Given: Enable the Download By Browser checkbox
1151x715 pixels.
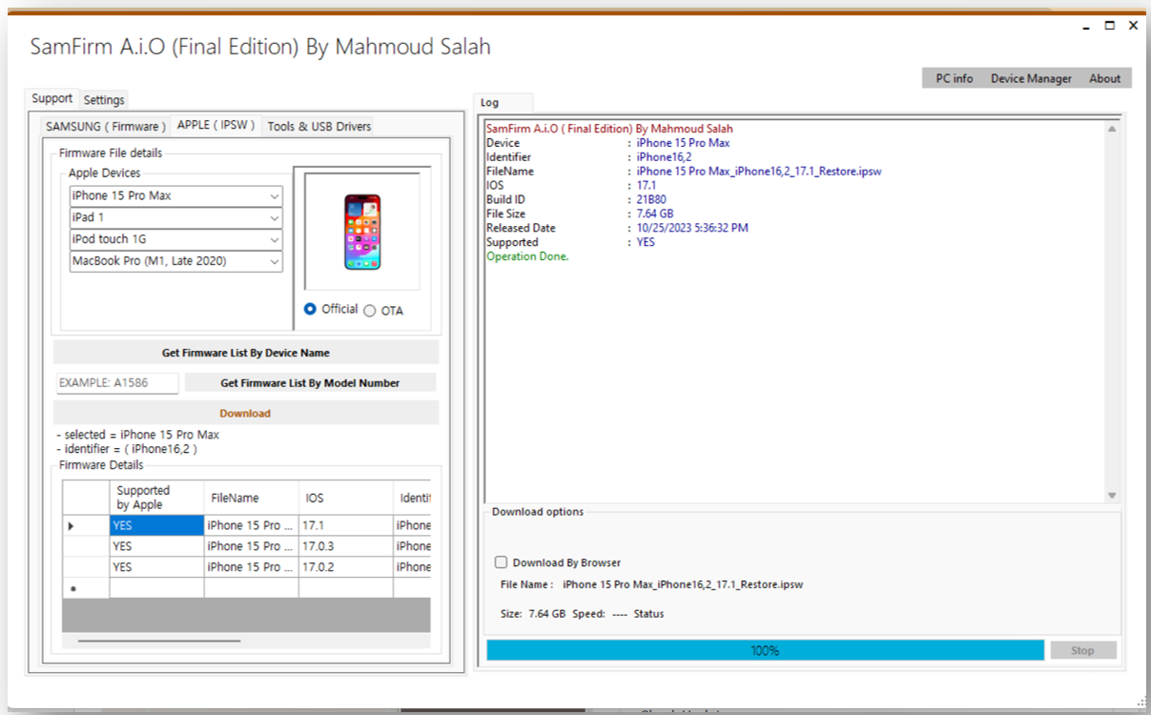Looking at the screenshot, I should point(502,562).
